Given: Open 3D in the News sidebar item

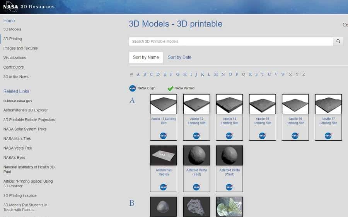Looking at the screenshot, I should click(x=16, y=77).
